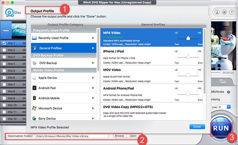Click the Android Mobile icon
Screen dimensions: 238x145
tap(34, 98)
